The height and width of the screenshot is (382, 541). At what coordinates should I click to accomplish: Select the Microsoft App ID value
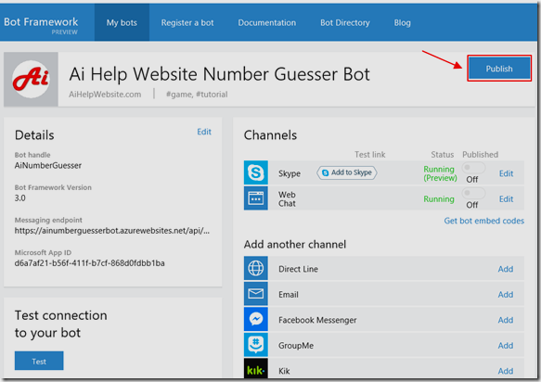89,263
